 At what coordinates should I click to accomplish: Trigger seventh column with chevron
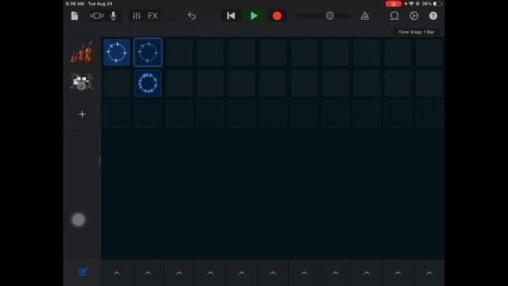pos(304,273)
